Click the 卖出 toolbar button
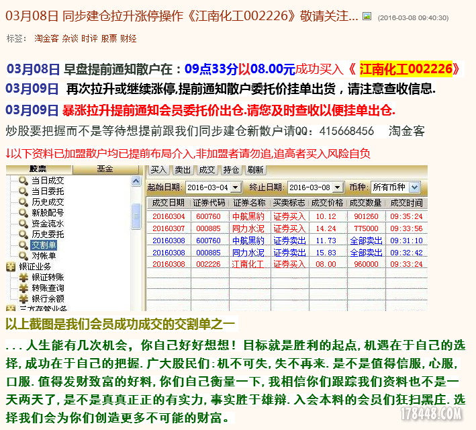Image resolution: width=476 pixels, height=430 pixels. pyautogui.click(x=183, y=170)
